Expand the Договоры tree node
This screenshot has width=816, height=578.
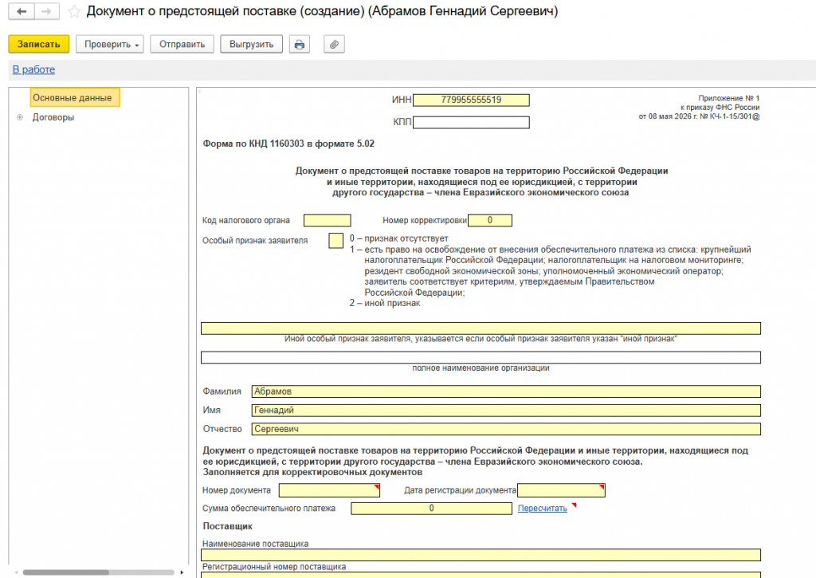pyautogui.click(x=20, y=117)
